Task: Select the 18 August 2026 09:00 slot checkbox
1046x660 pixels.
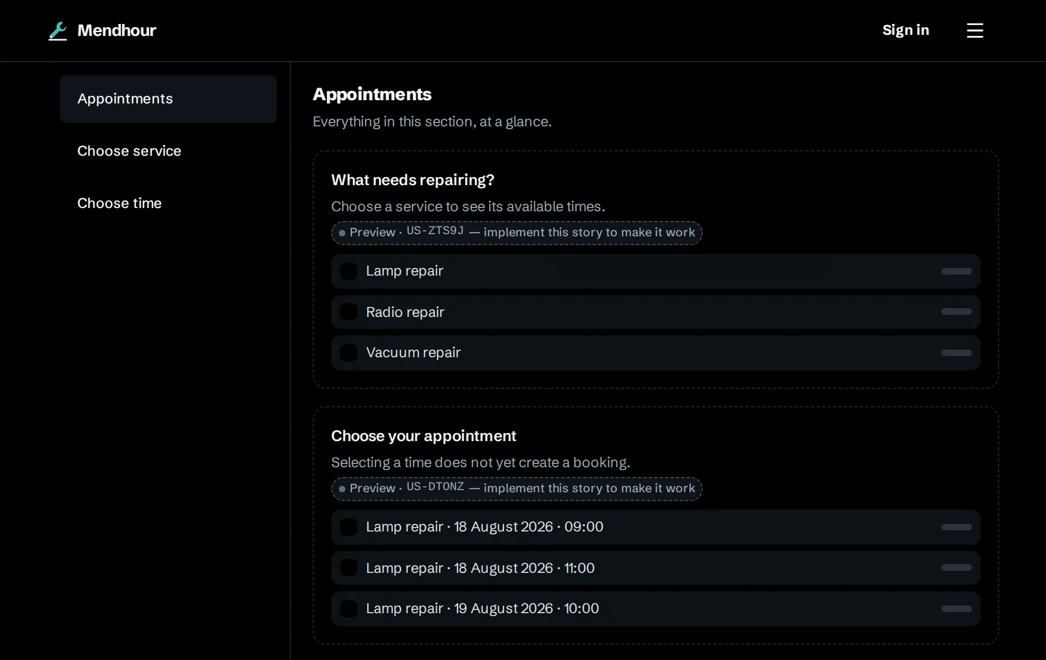Action: 349,527
